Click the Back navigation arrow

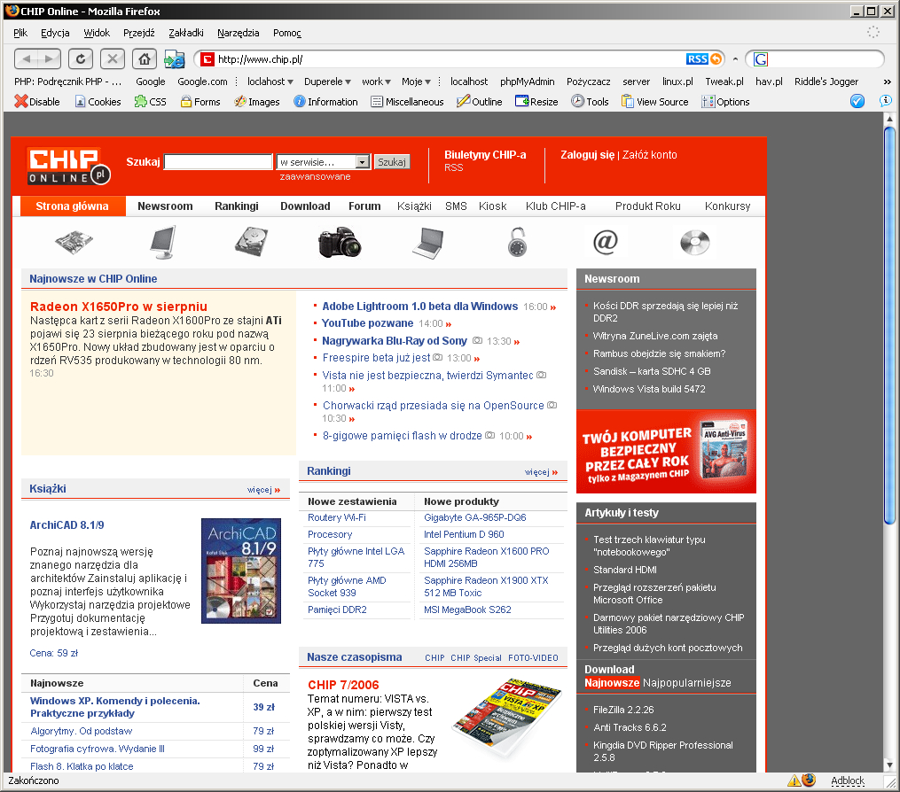[x=27, y=58]
